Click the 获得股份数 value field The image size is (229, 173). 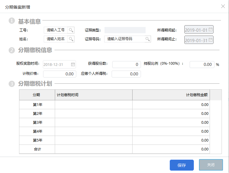[127, 64]
